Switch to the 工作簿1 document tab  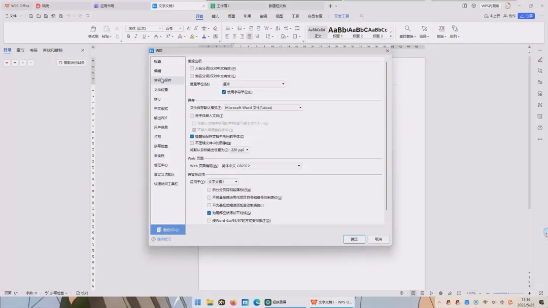[x=223, y=6]
